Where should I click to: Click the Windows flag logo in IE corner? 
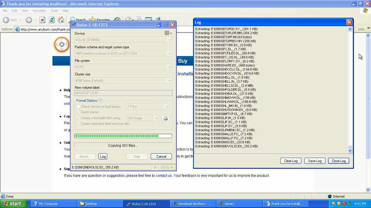point(365,11)
